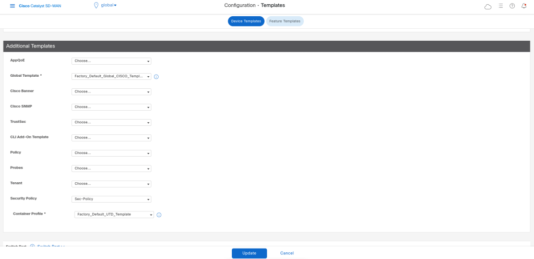The width and height of the screenshot is (534, 259).
Task: Expand the global resource group dropdown
Action: [x=109, y=5]
